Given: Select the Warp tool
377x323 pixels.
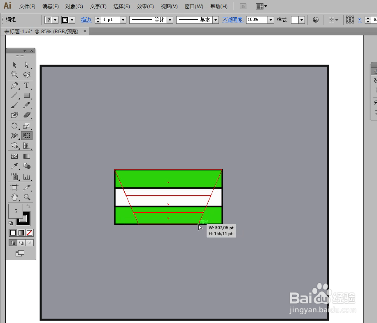Looking at the screenshot, I should tap(14, 136).
